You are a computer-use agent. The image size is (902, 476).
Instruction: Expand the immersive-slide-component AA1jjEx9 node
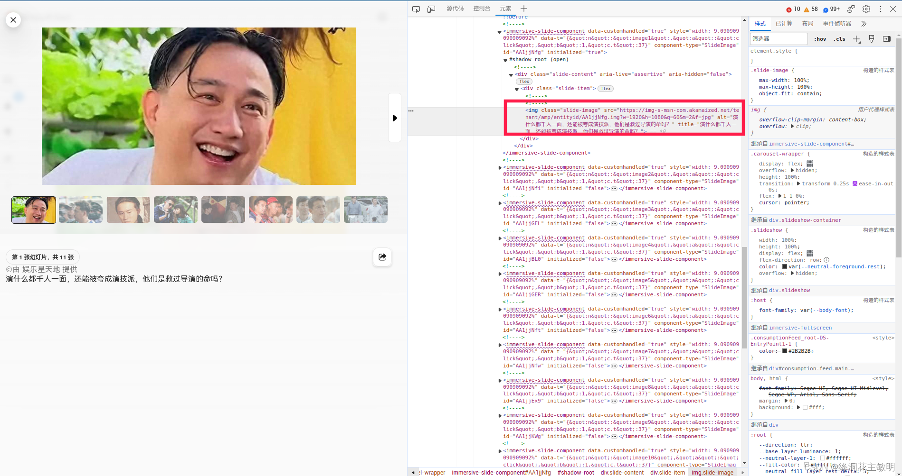tap(500, 380)
